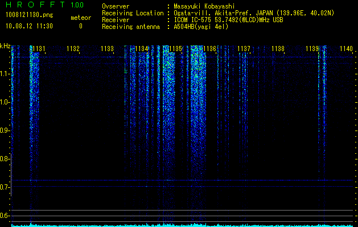Click the 1.1 kHz axis label

(4, 74)
